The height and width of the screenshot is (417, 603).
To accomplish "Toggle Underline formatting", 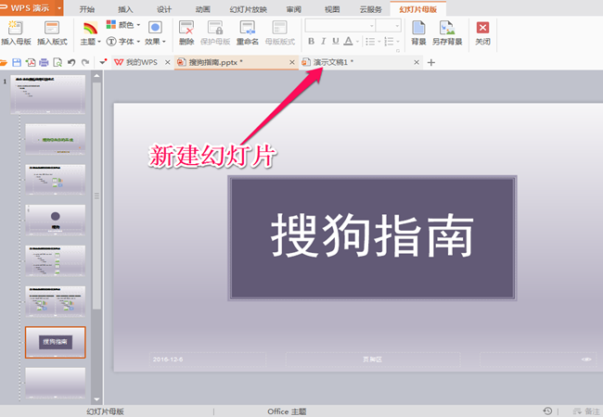I will 336,41.
